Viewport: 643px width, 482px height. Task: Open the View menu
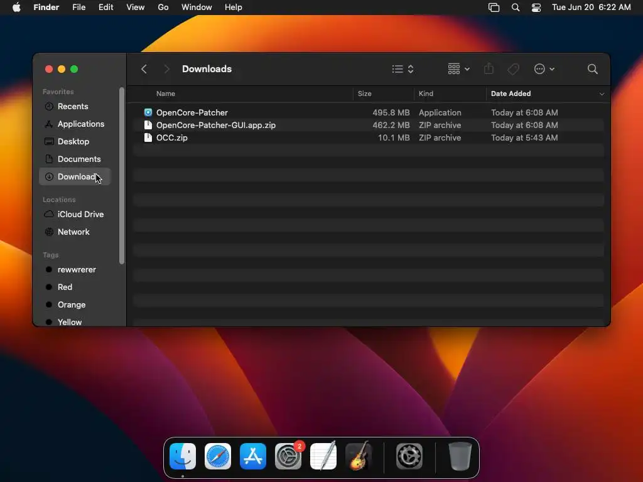[136, 8]
